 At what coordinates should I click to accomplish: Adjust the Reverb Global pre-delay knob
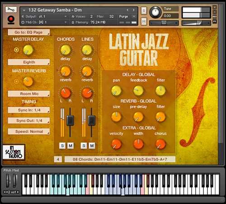point(138,117)
